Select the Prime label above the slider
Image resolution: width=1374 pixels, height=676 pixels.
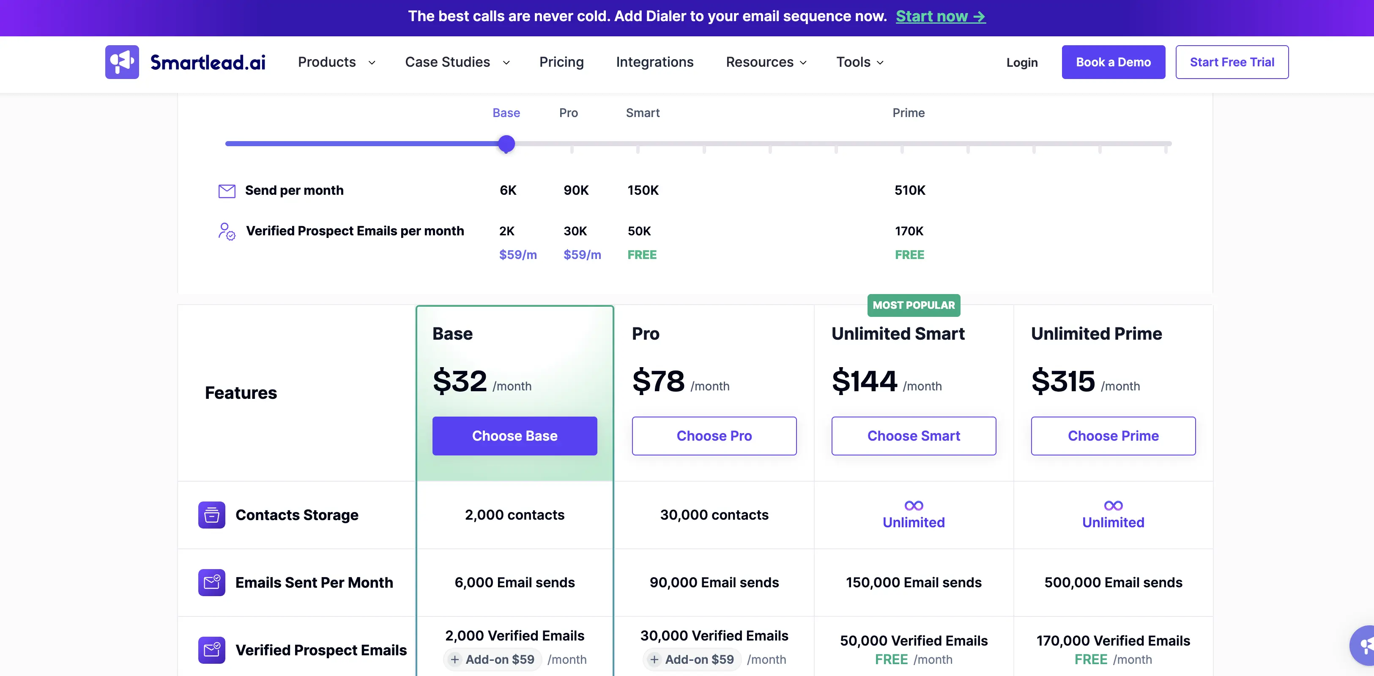point(909,113)
